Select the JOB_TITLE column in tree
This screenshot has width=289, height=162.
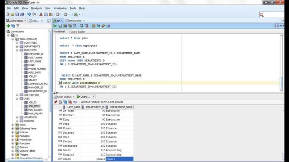34,106
